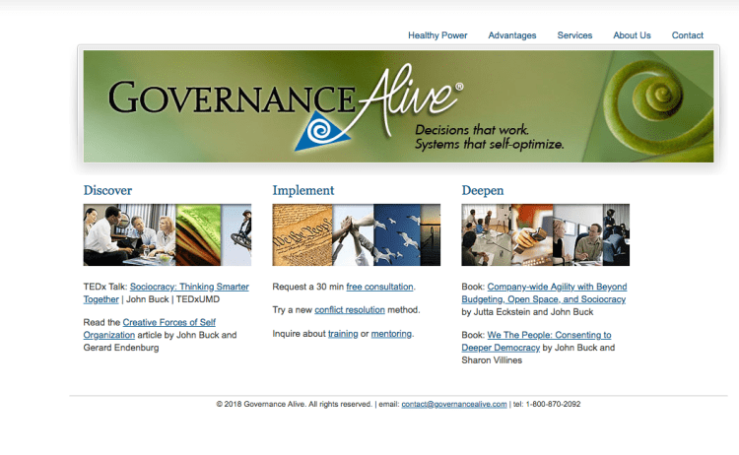Request a free consultation link
This screenshot has width=739, height=455.
coord(379,287)
